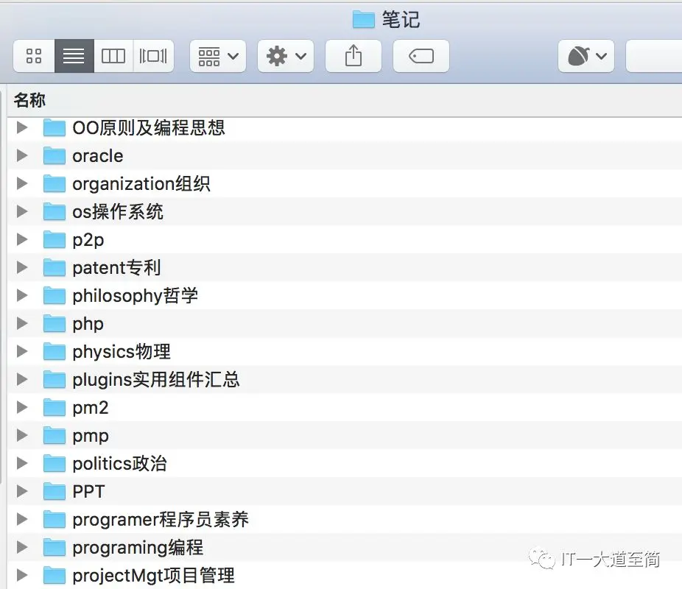This screenshot has height=589, width=682.
Task: Click the programing编程 folder name
Action: point(138,548)
